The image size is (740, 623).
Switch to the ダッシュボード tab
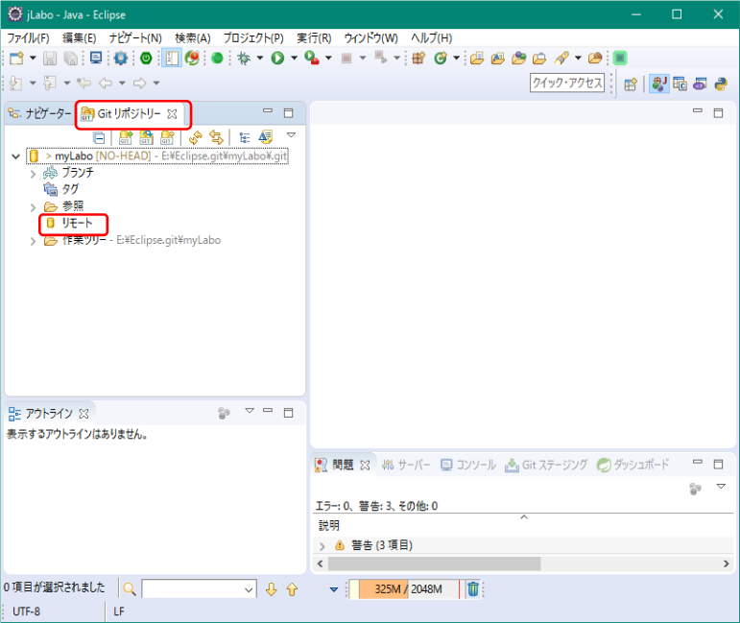point(633,465)
